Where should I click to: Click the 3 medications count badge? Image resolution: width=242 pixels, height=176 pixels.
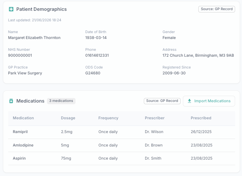[61, 101]
